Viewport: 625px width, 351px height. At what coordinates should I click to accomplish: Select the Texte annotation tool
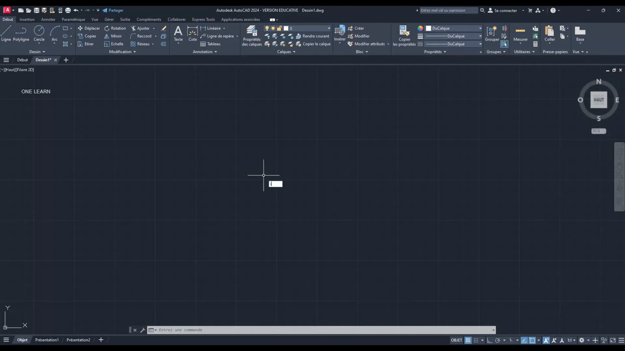pos(178,33)
